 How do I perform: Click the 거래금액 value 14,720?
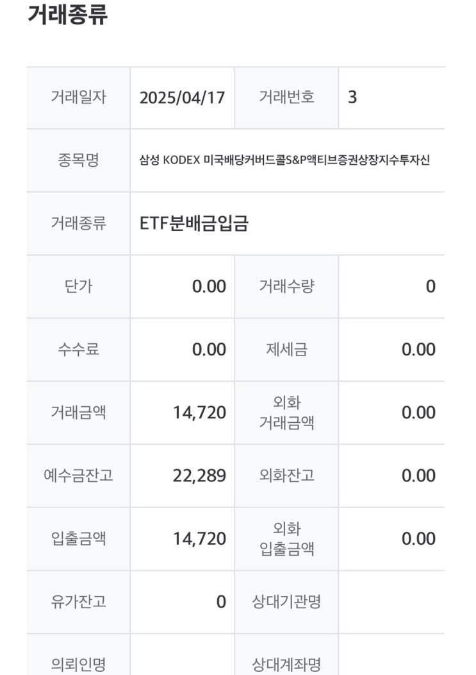click(x=199, y=413)
